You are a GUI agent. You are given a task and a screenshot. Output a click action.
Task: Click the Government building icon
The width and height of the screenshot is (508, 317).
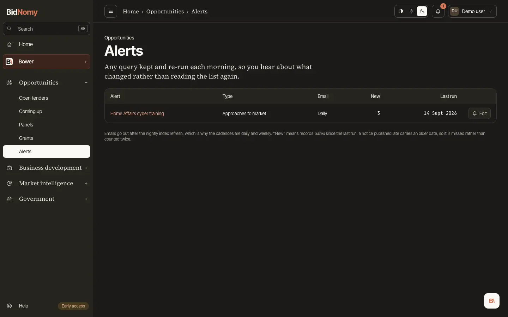point(10,199)
